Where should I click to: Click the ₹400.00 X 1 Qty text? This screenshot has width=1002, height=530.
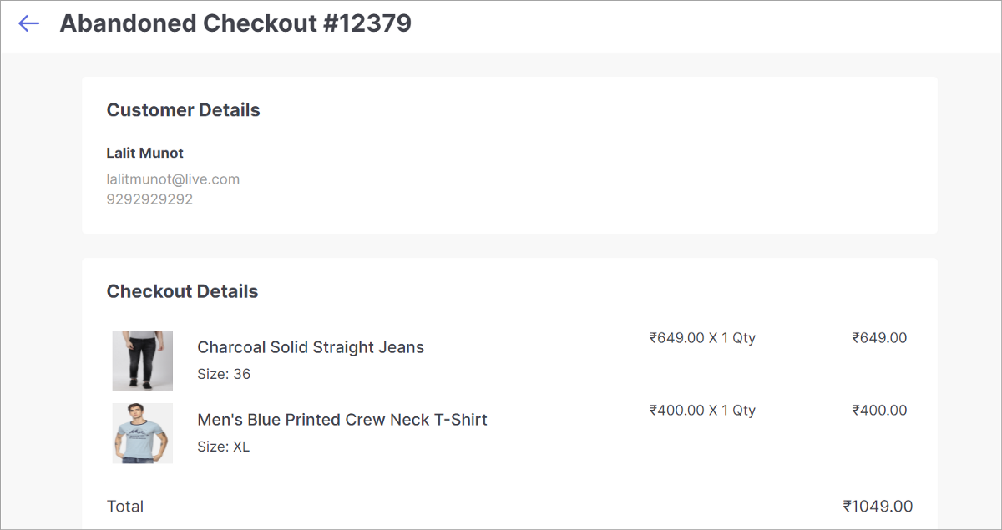[x=702, y=410]
